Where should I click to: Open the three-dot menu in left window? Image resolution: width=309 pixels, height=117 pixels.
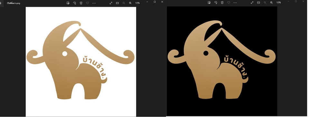[94, 3]
